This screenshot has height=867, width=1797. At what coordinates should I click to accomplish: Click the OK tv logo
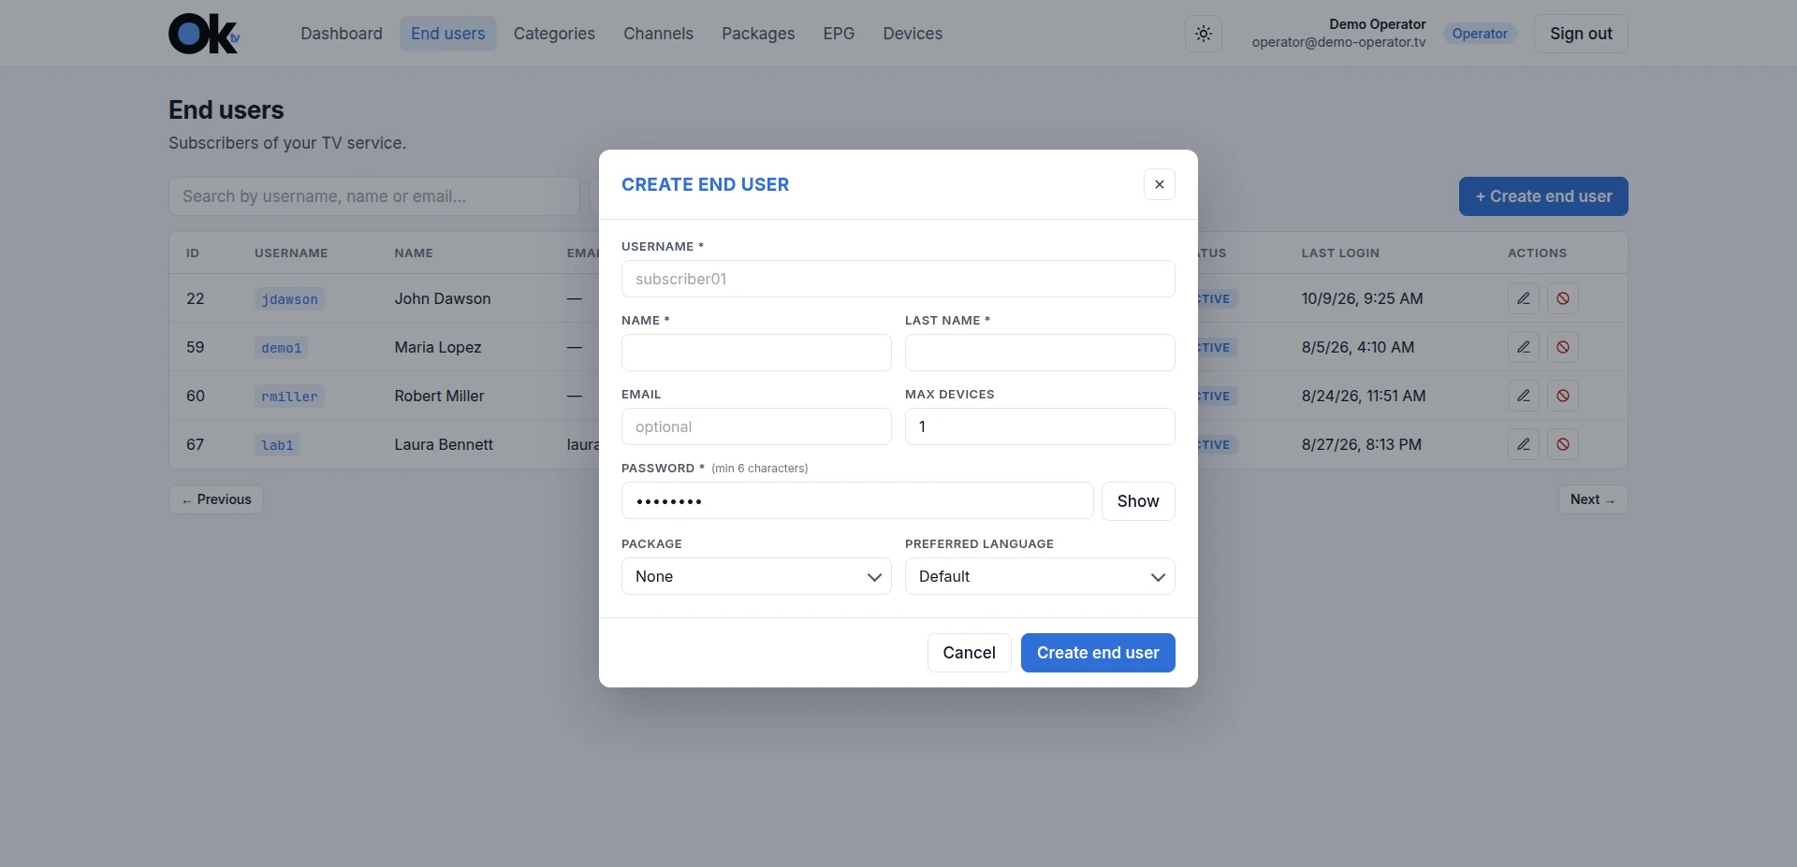pos(205,34)
